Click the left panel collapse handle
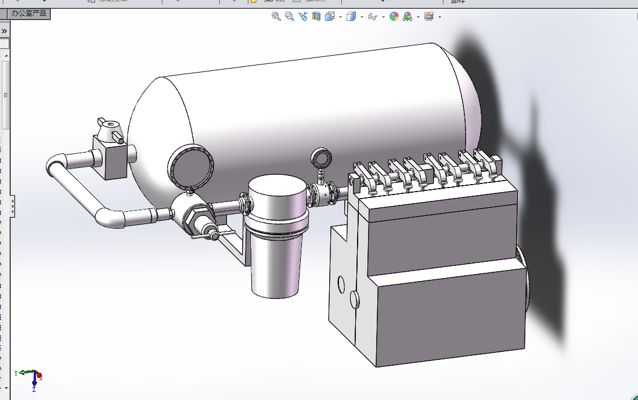The image size is (638, 400). coord(12,206)
